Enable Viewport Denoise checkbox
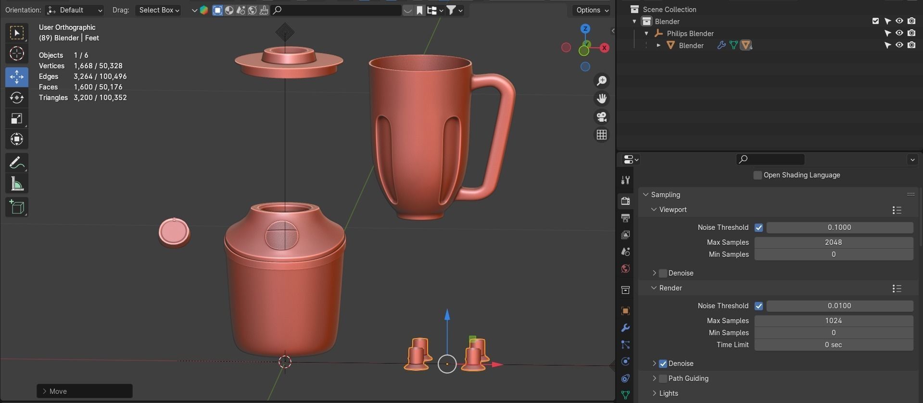923x403 pixels. click(x=663, y=273)
